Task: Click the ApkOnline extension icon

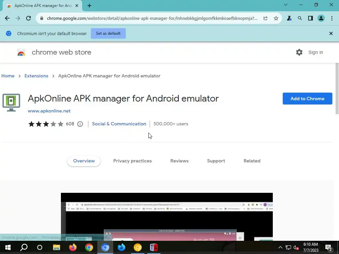Action: pyautogui.click(x=11, y=103)
